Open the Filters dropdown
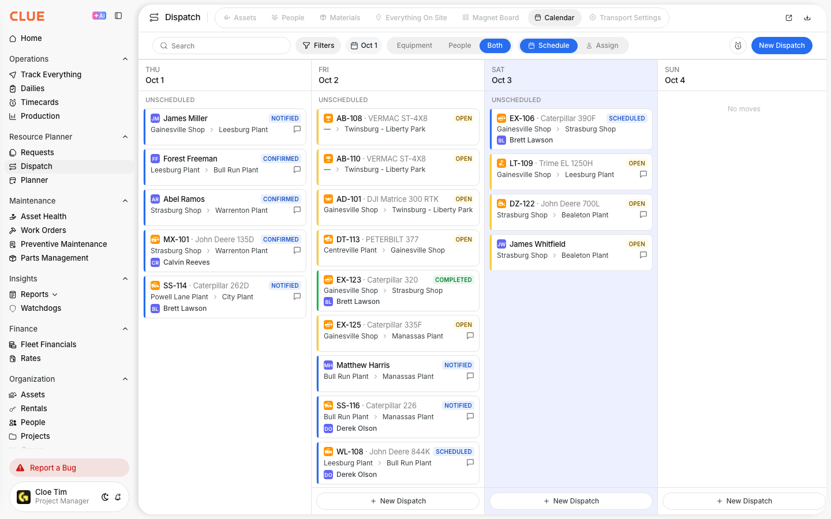The image size is (831, 519). click(x=319, y=46)
